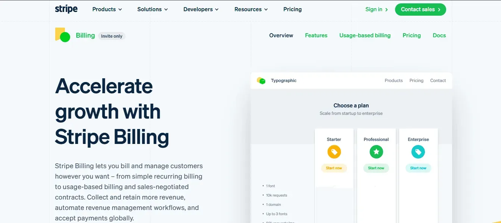Select the Overview tab in Billing subnav
Viewport: 501px width, 223px height.
coord(281,35)
